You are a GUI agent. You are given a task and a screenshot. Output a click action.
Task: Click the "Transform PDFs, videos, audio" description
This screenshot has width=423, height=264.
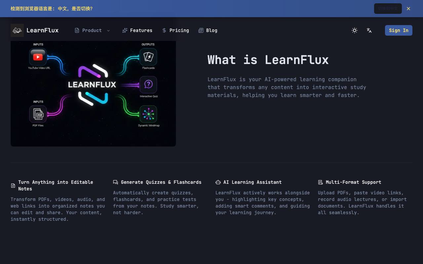point(58,209)
